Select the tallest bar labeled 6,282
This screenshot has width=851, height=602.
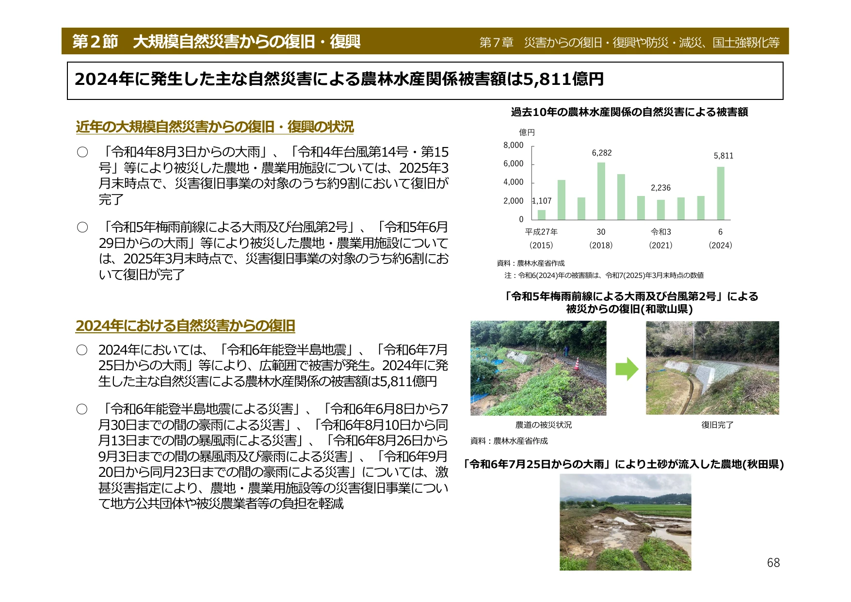point(601,191)
